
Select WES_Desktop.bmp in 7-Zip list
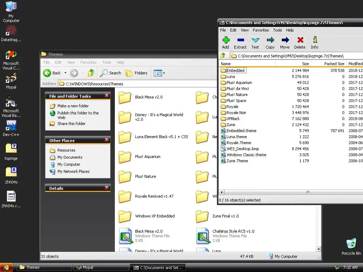click(x=242, y=149)
